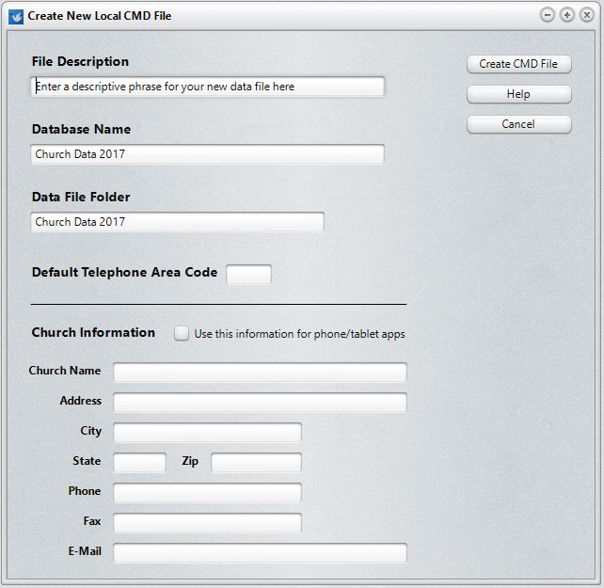Click the Zip label
This screenshot has height=588, width=604.
(190, 461)
